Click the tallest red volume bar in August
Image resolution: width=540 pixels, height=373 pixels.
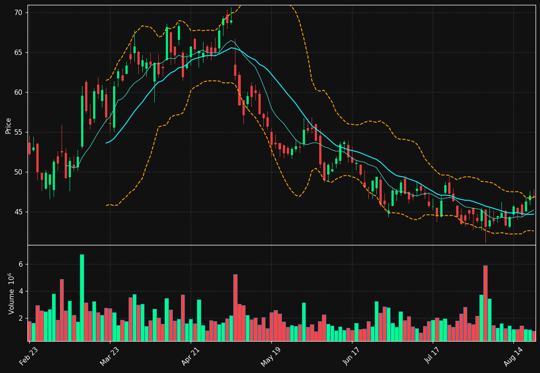click(485, 303)
